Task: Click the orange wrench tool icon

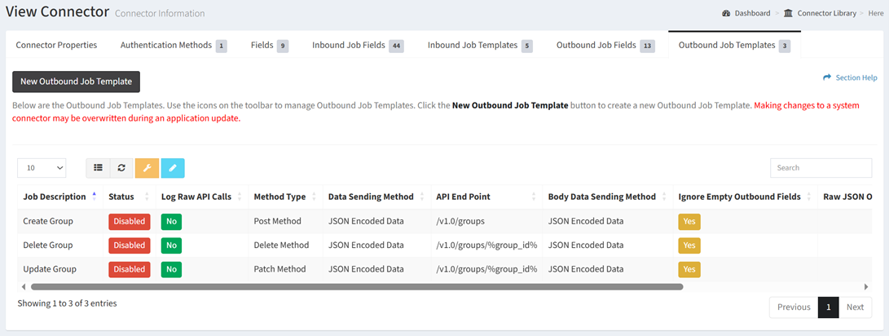Action: (x=147, y=167)
